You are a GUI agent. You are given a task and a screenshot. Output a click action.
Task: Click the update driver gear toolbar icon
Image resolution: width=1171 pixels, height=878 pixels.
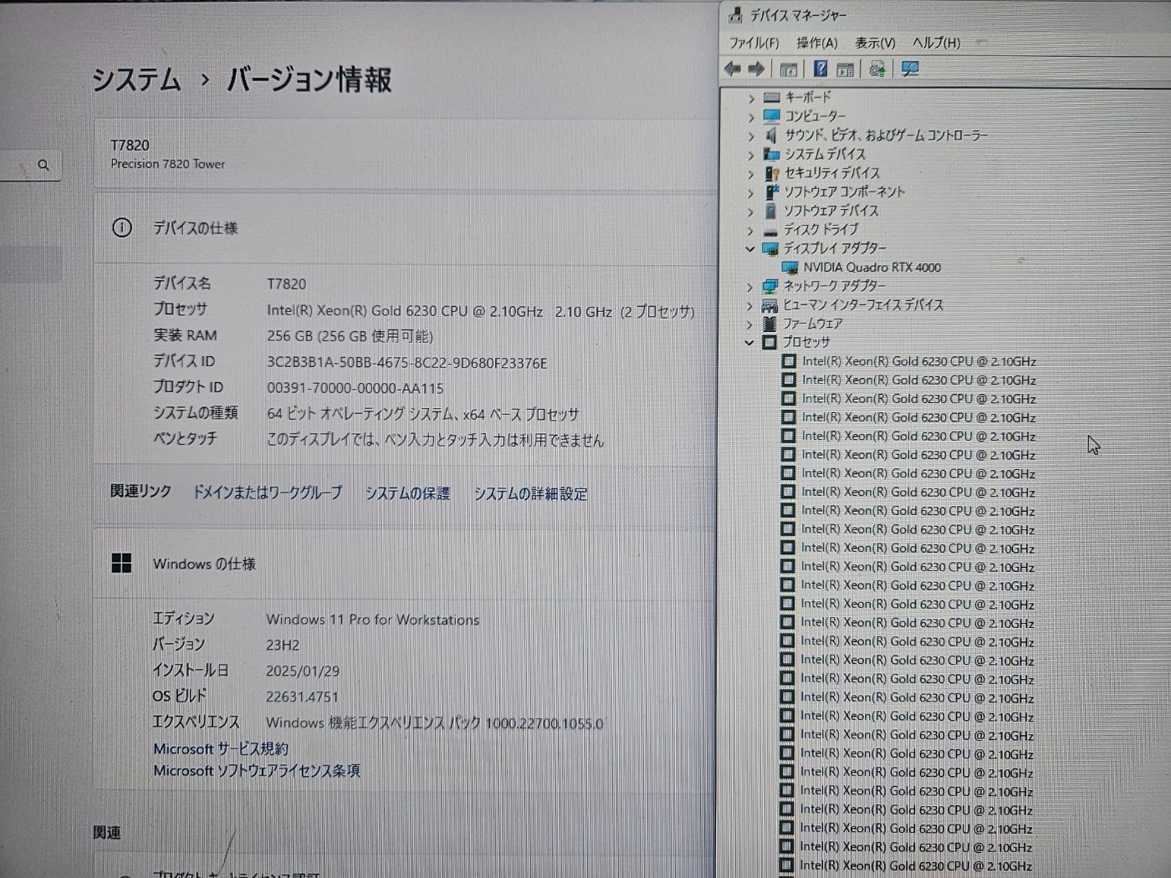tap(877, 69)
